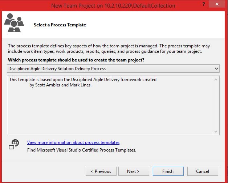228x183 pixels.
Task: Click the Finish button
Action: point(168,171)
